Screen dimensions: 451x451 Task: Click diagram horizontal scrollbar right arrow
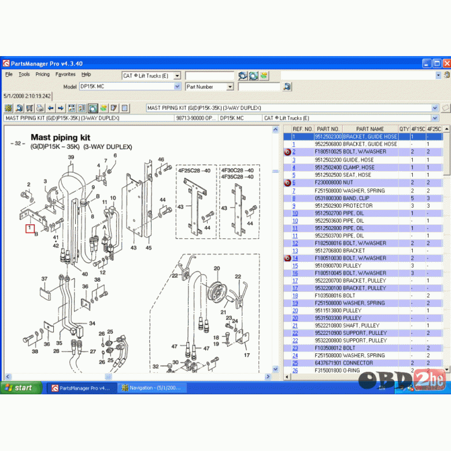(268, 376)
